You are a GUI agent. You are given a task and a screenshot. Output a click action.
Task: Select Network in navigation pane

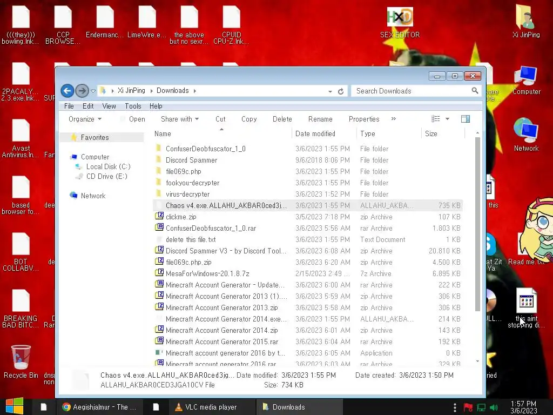[93, 196]
